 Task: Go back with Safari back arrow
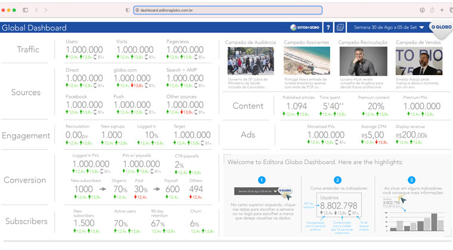tap(36, 10)
